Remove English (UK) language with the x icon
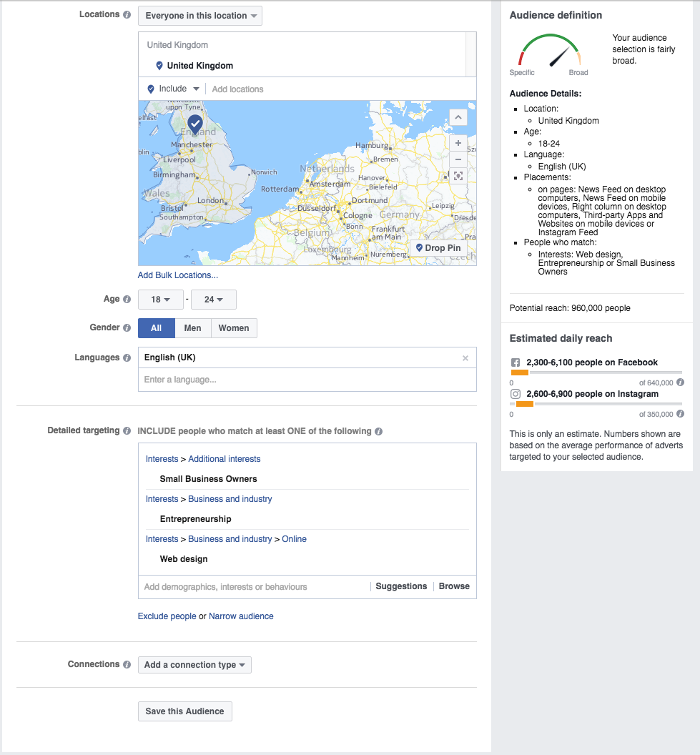 point(465,358)
